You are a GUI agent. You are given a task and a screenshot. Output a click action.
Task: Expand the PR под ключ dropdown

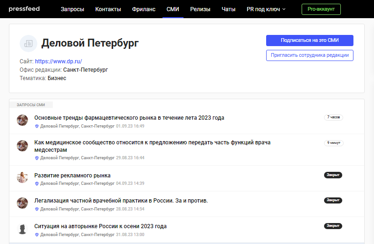[x=266, y=9]
